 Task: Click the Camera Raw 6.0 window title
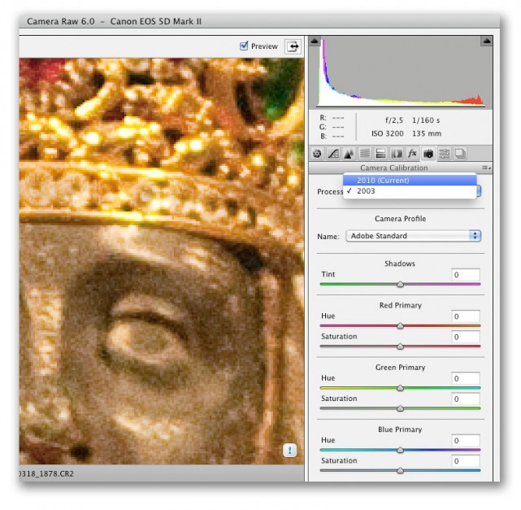(115, 21)
